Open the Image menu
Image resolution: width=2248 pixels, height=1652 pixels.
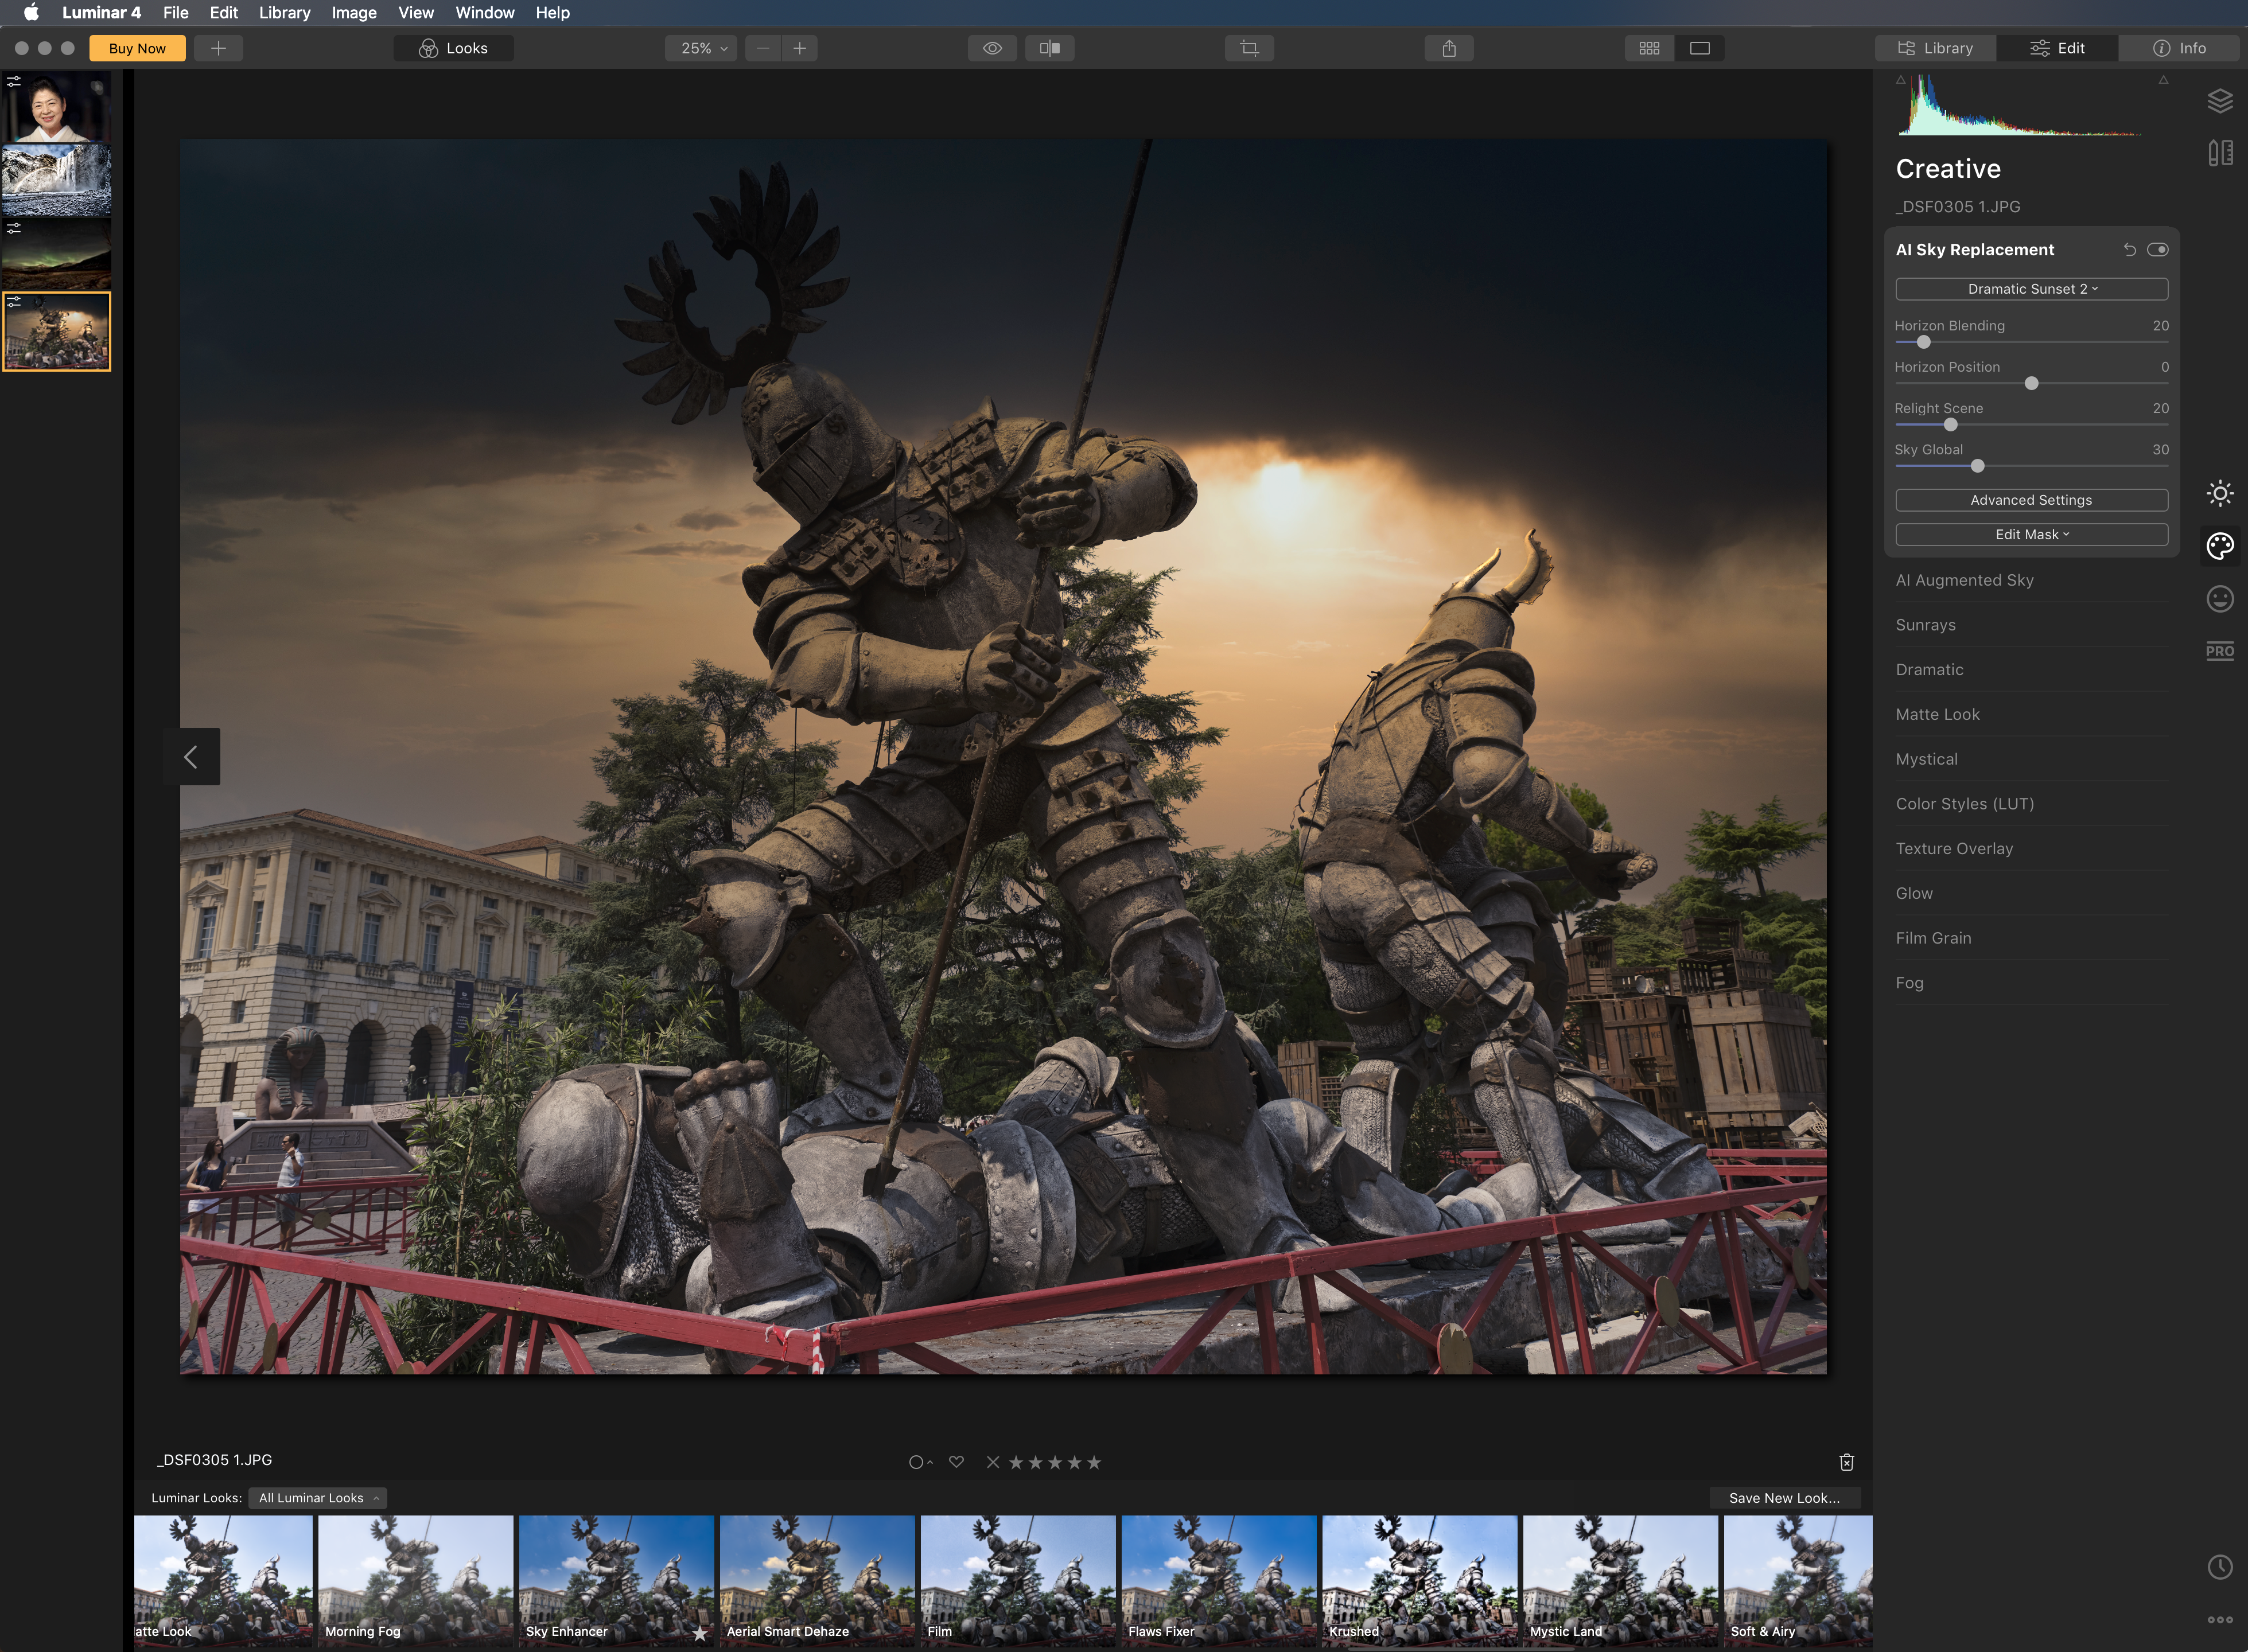point(354,13)
